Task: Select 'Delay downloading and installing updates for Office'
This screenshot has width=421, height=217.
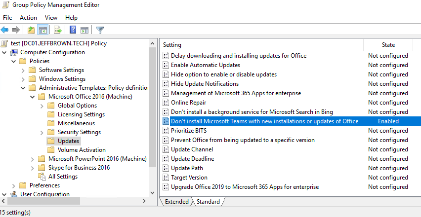Action: (239, 56)
